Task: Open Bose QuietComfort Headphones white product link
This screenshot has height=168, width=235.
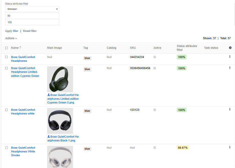Action: [23, 111]
